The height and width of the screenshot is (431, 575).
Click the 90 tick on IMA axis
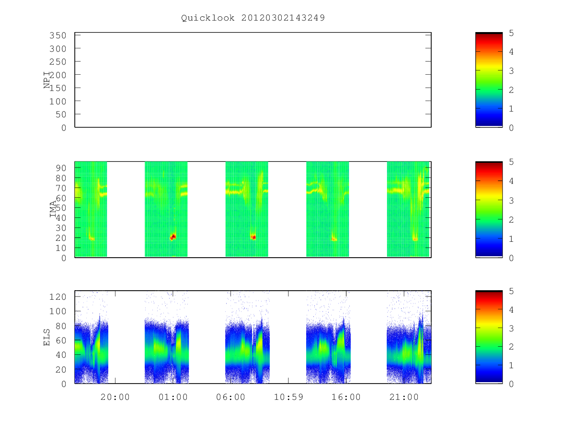click(61, 167)
